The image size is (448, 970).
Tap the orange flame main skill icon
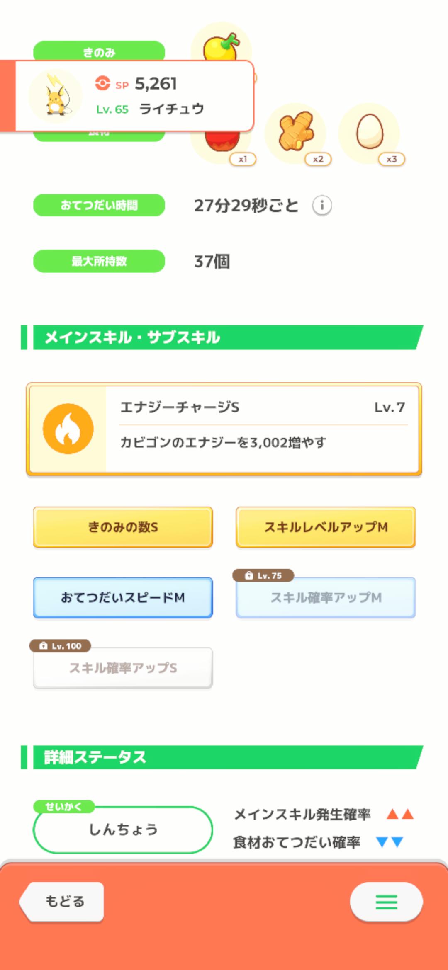[x=68, y=429]
